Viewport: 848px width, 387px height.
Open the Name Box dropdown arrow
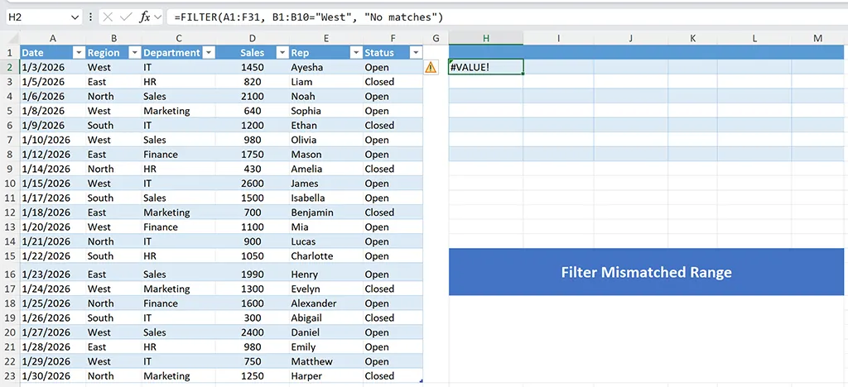pyautogui.click(x=75, y=17)
